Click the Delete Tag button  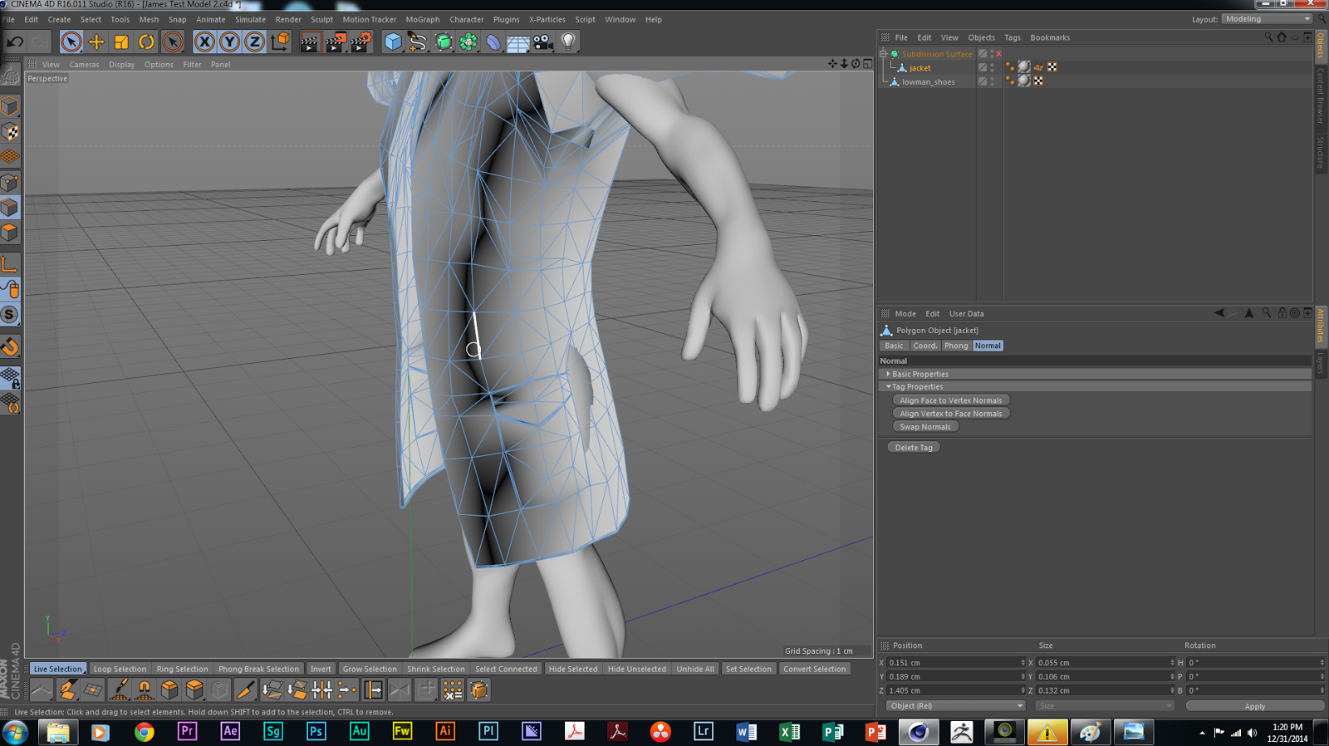click(914, 448)
